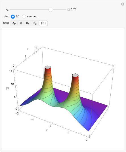The width and height of the screenshot is (126, 152).
Task: Click the plus icon in top-right corner
Action: pos(123,4)
